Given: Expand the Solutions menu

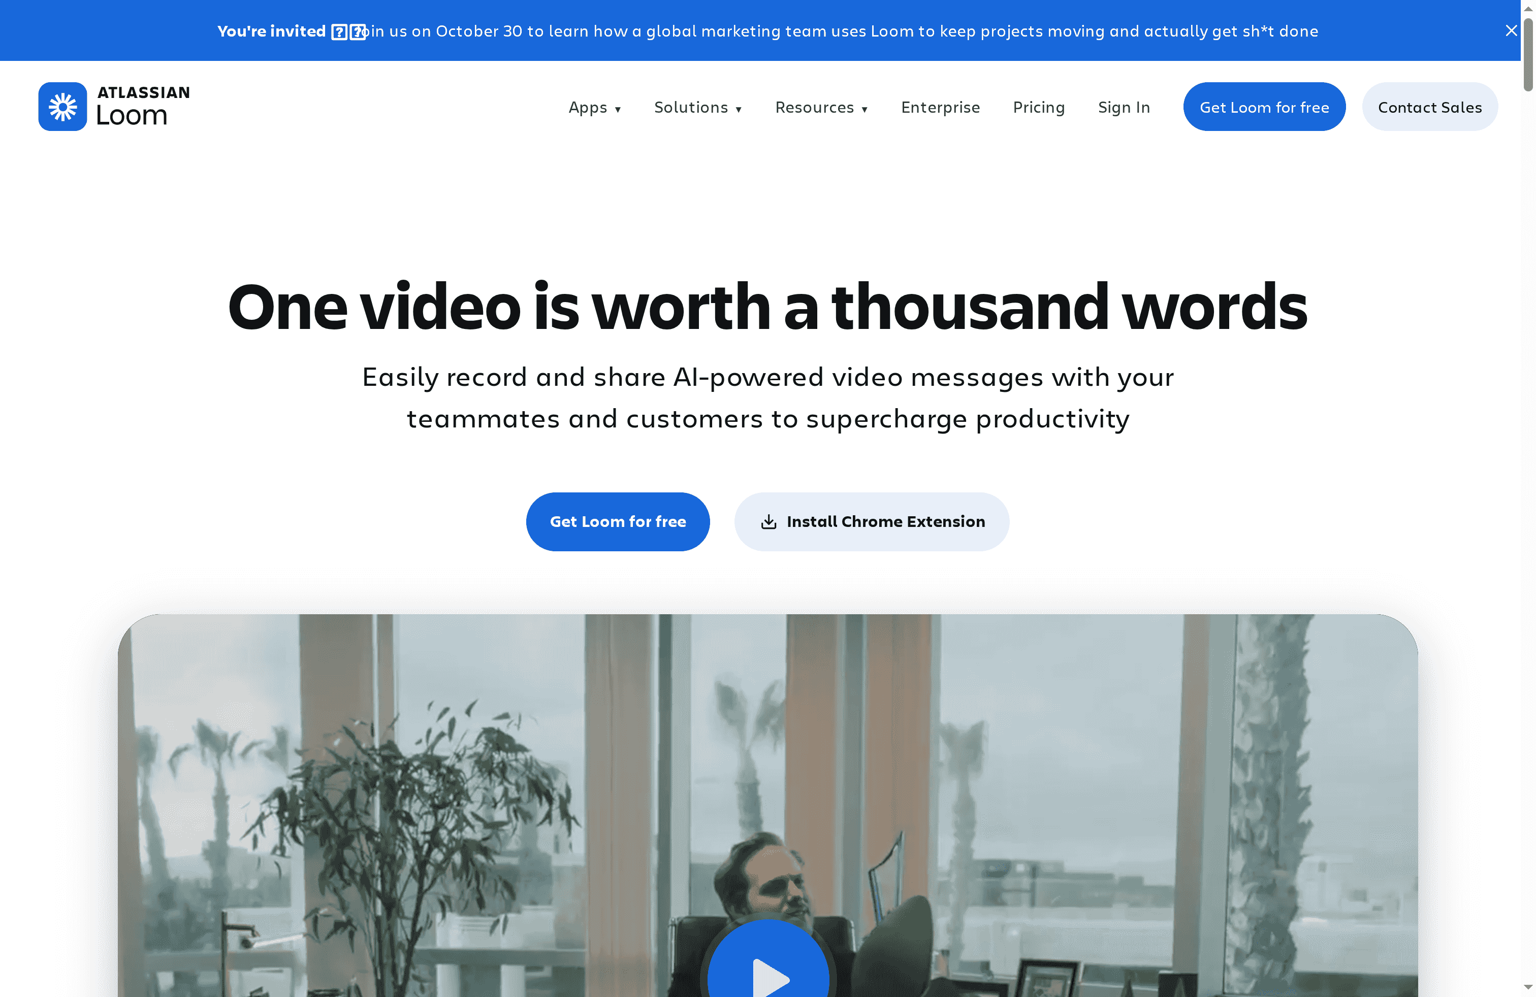Looking at the screenshot, I should pyautogui.click(x=698, y=107).
